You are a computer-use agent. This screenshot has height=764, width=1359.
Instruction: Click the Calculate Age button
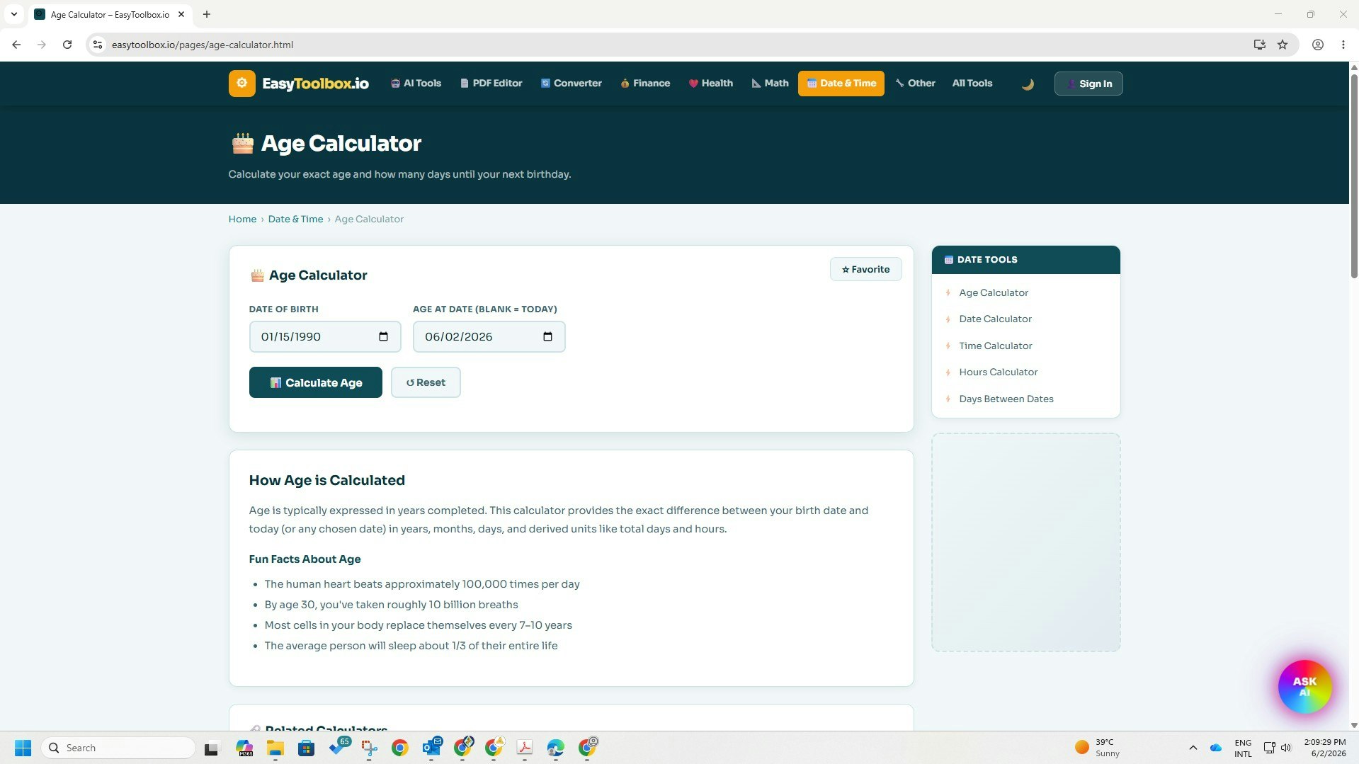[x=315, y=382]
